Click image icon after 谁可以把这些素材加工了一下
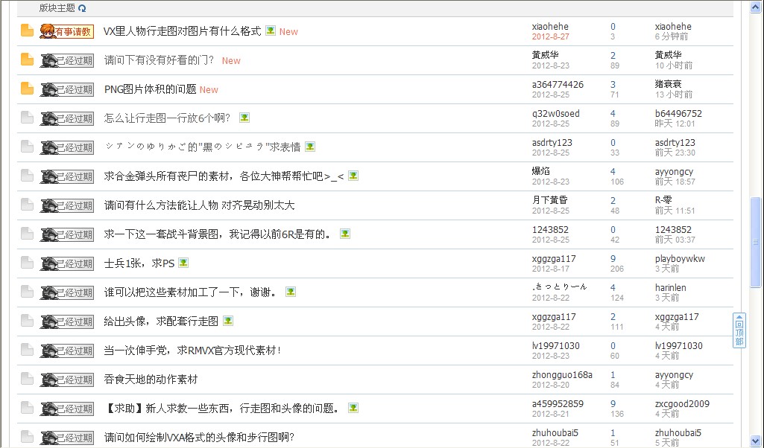764x448 pixels. tap(291, 292)
